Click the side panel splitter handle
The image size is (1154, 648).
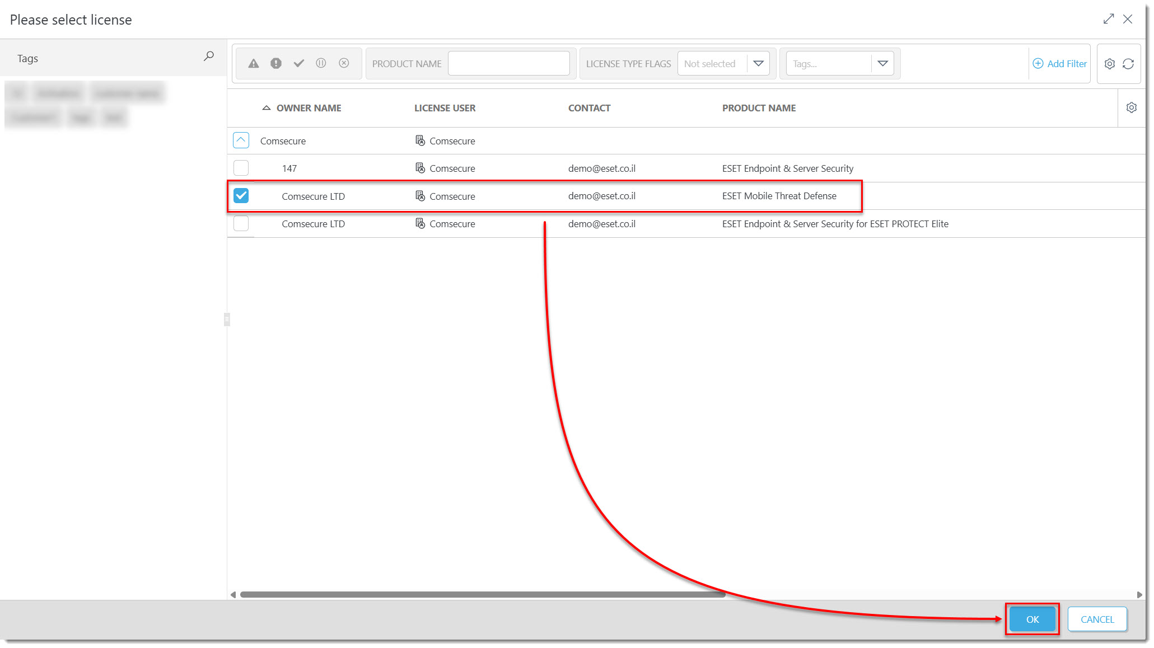[x=227, y=319]
